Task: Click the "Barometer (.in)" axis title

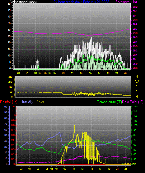Action: pos(126,2)
